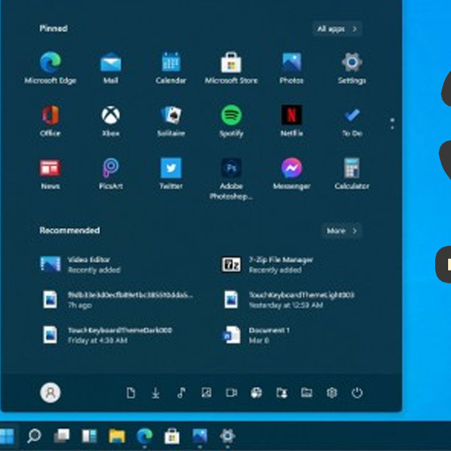
Task: Open the image file from 7h ago
Action: coord(117,300)
